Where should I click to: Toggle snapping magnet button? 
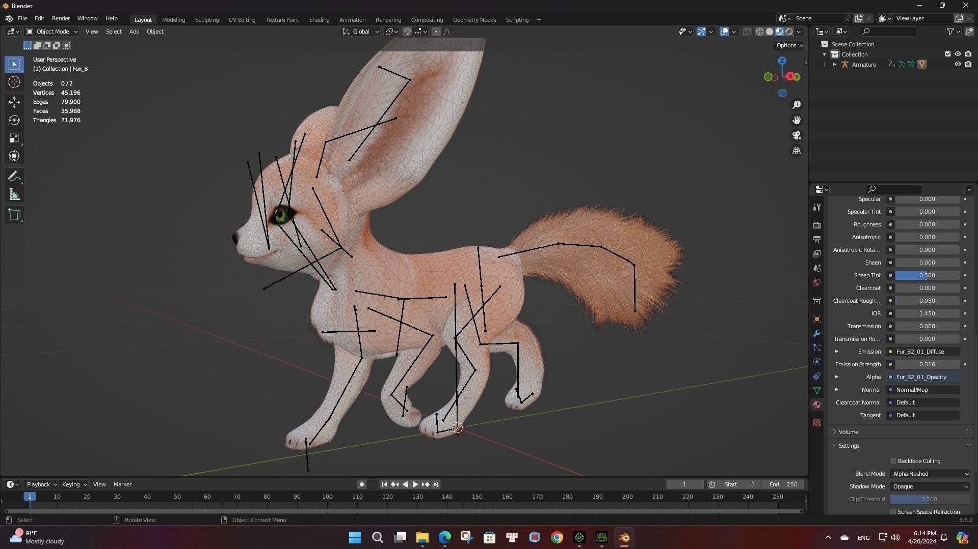pos(407,32)
